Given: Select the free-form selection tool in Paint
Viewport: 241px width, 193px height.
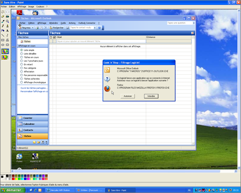Looking at the screenshot, I should (3, 12).
